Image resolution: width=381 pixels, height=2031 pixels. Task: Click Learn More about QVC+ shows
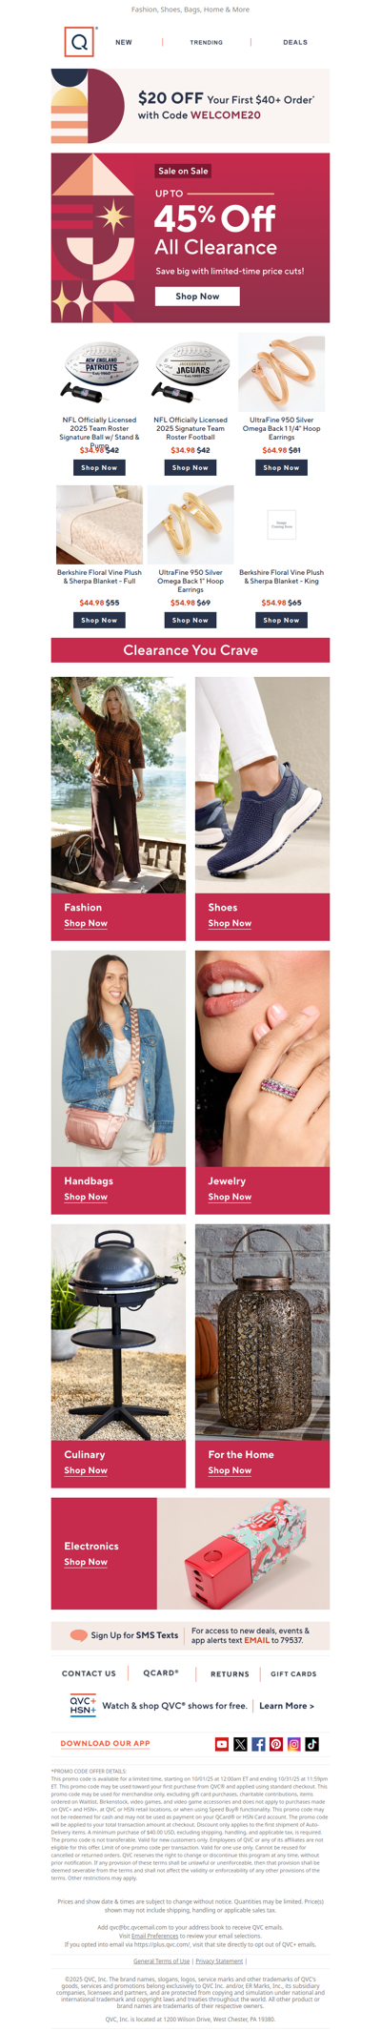[x=287, y=1706]
